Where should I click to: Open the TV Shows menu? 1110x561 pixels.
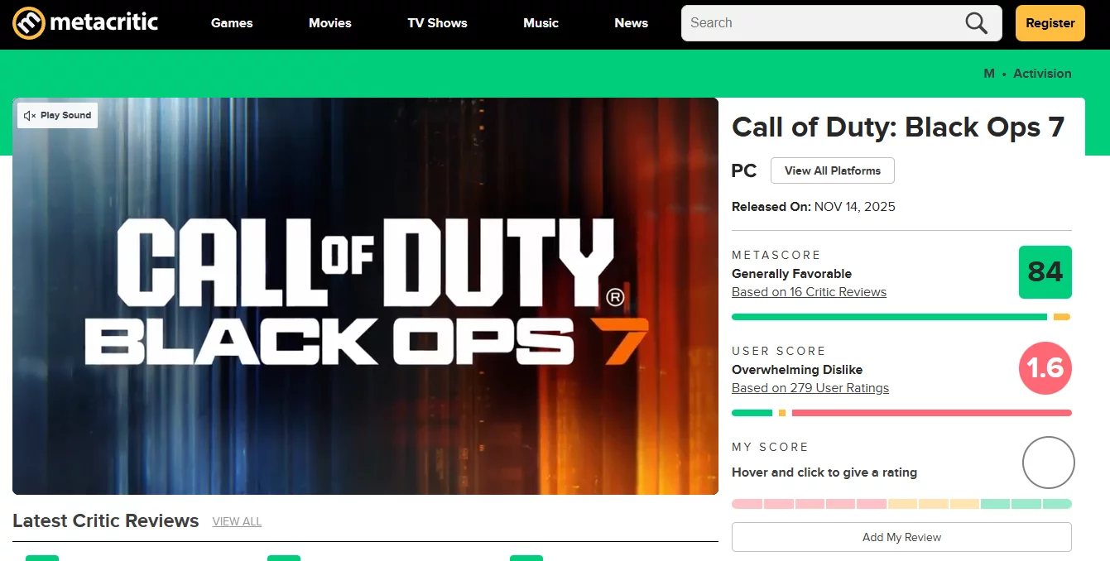coord(437,23)
